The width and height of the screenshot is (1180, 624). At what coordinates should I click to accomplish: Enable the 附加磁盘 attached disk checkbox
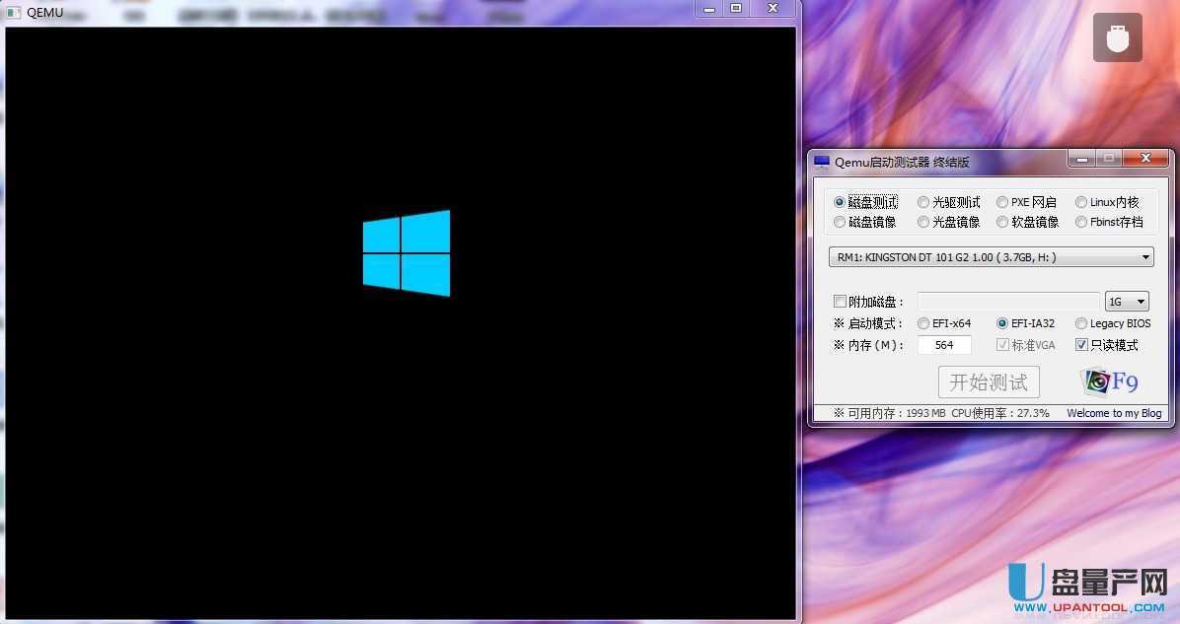point(840,301)
